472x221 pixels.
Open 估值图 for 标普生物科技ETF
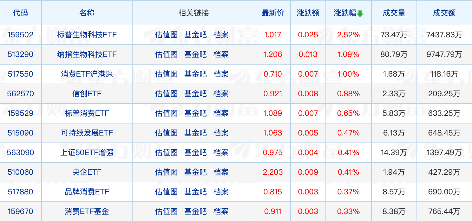pos(166,35)
